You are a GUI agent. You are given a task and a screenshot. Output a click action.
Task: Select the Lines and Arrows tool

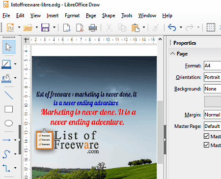coord(6,140)
